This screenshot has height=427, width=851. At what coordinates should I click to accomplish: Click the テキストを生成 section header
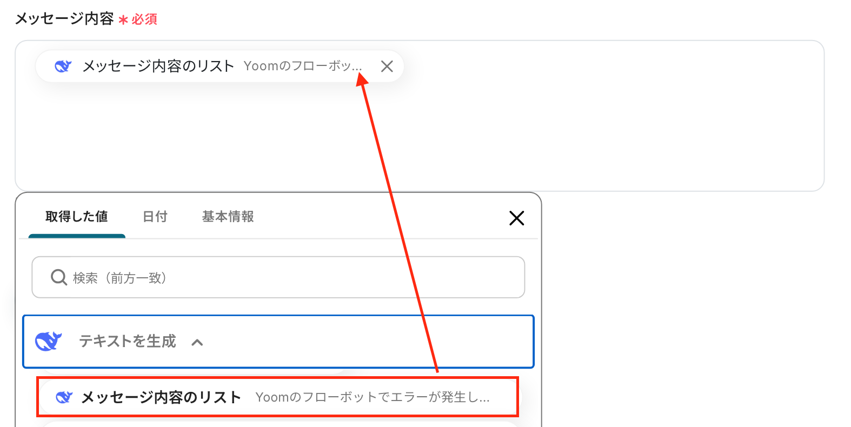[x=278, y=342]
